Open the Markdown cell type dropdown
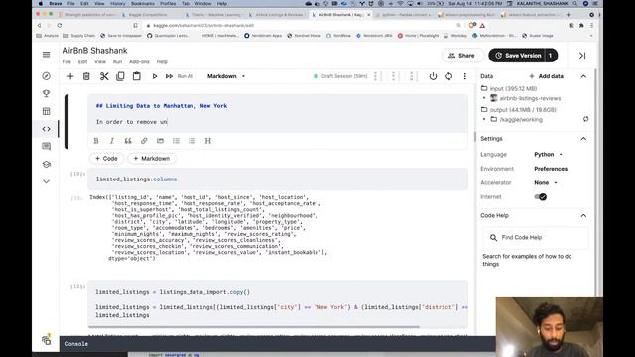The width and height of the screenshot is (635, 357). coord(226,76)
